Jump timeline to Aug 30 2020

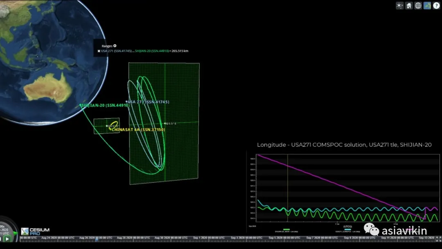pos(171,238)
